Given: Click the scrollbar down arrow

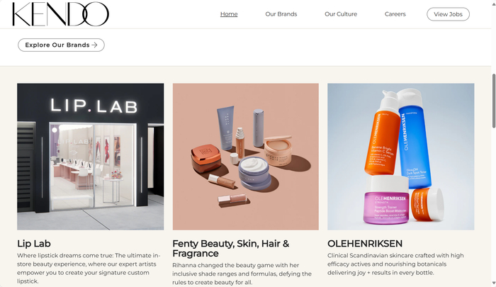Looking at the screenshot, I should click(x=493, y=283).
